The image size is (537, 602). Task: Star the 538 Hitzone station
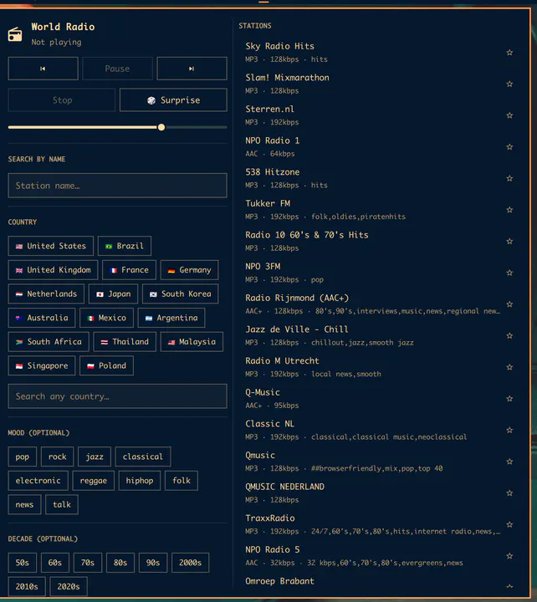pyautogui.click(x=509, y=178)
